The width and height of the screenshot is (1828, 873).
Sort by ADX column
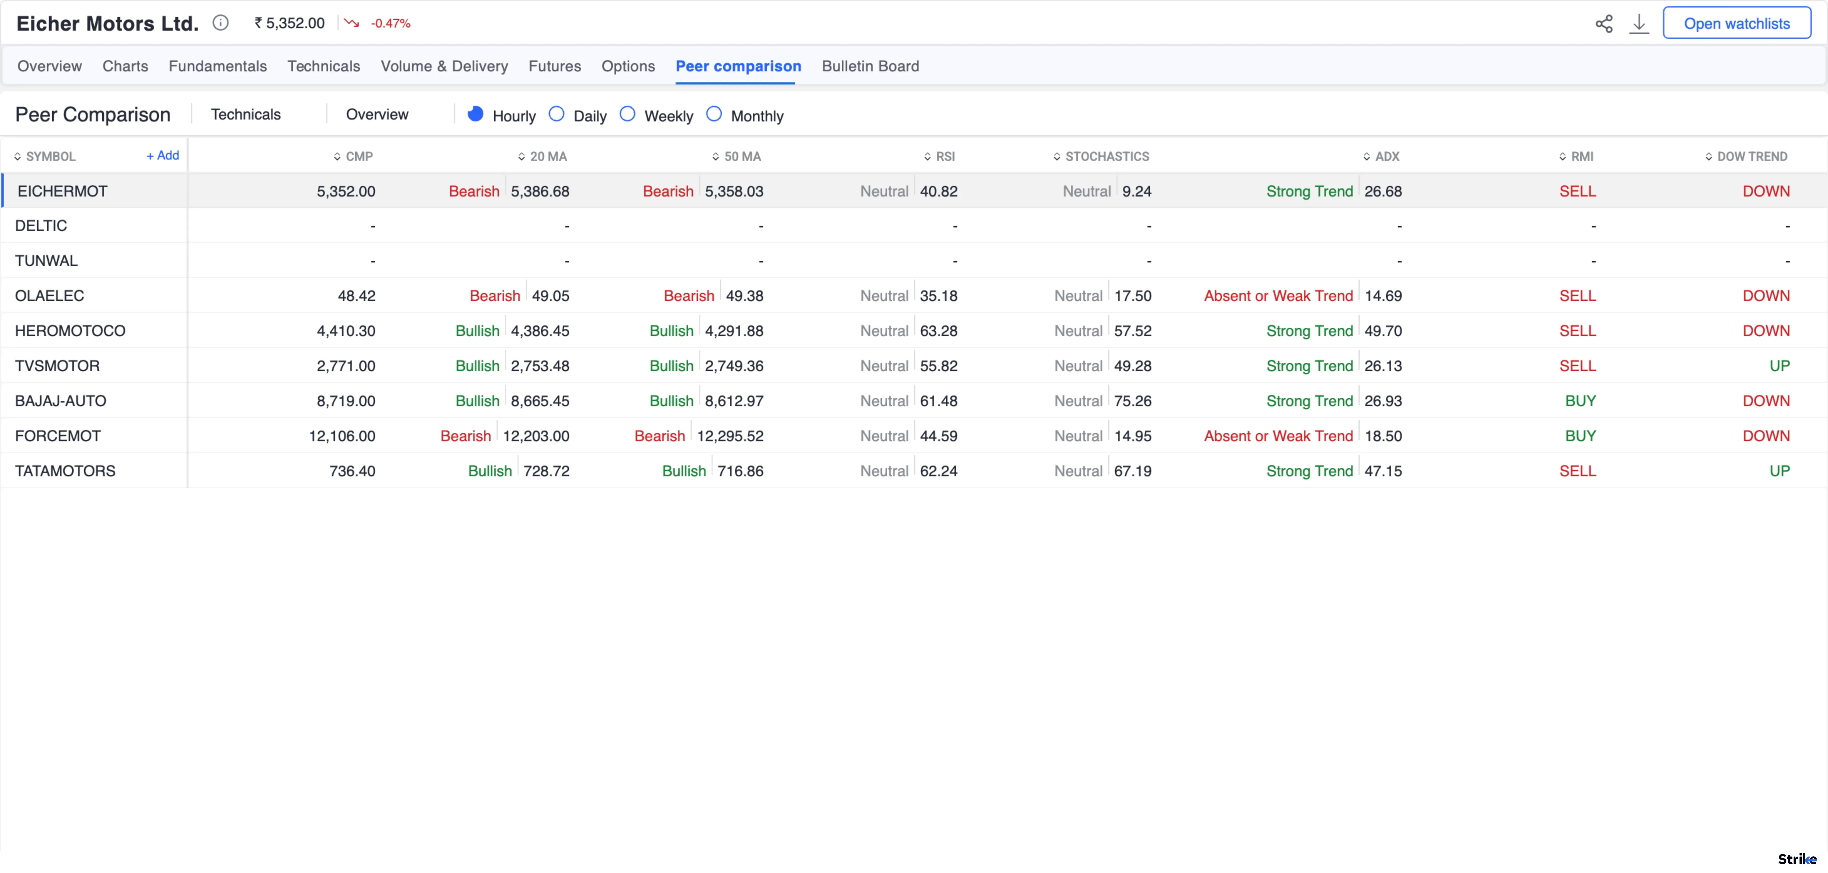[1381, 156]
